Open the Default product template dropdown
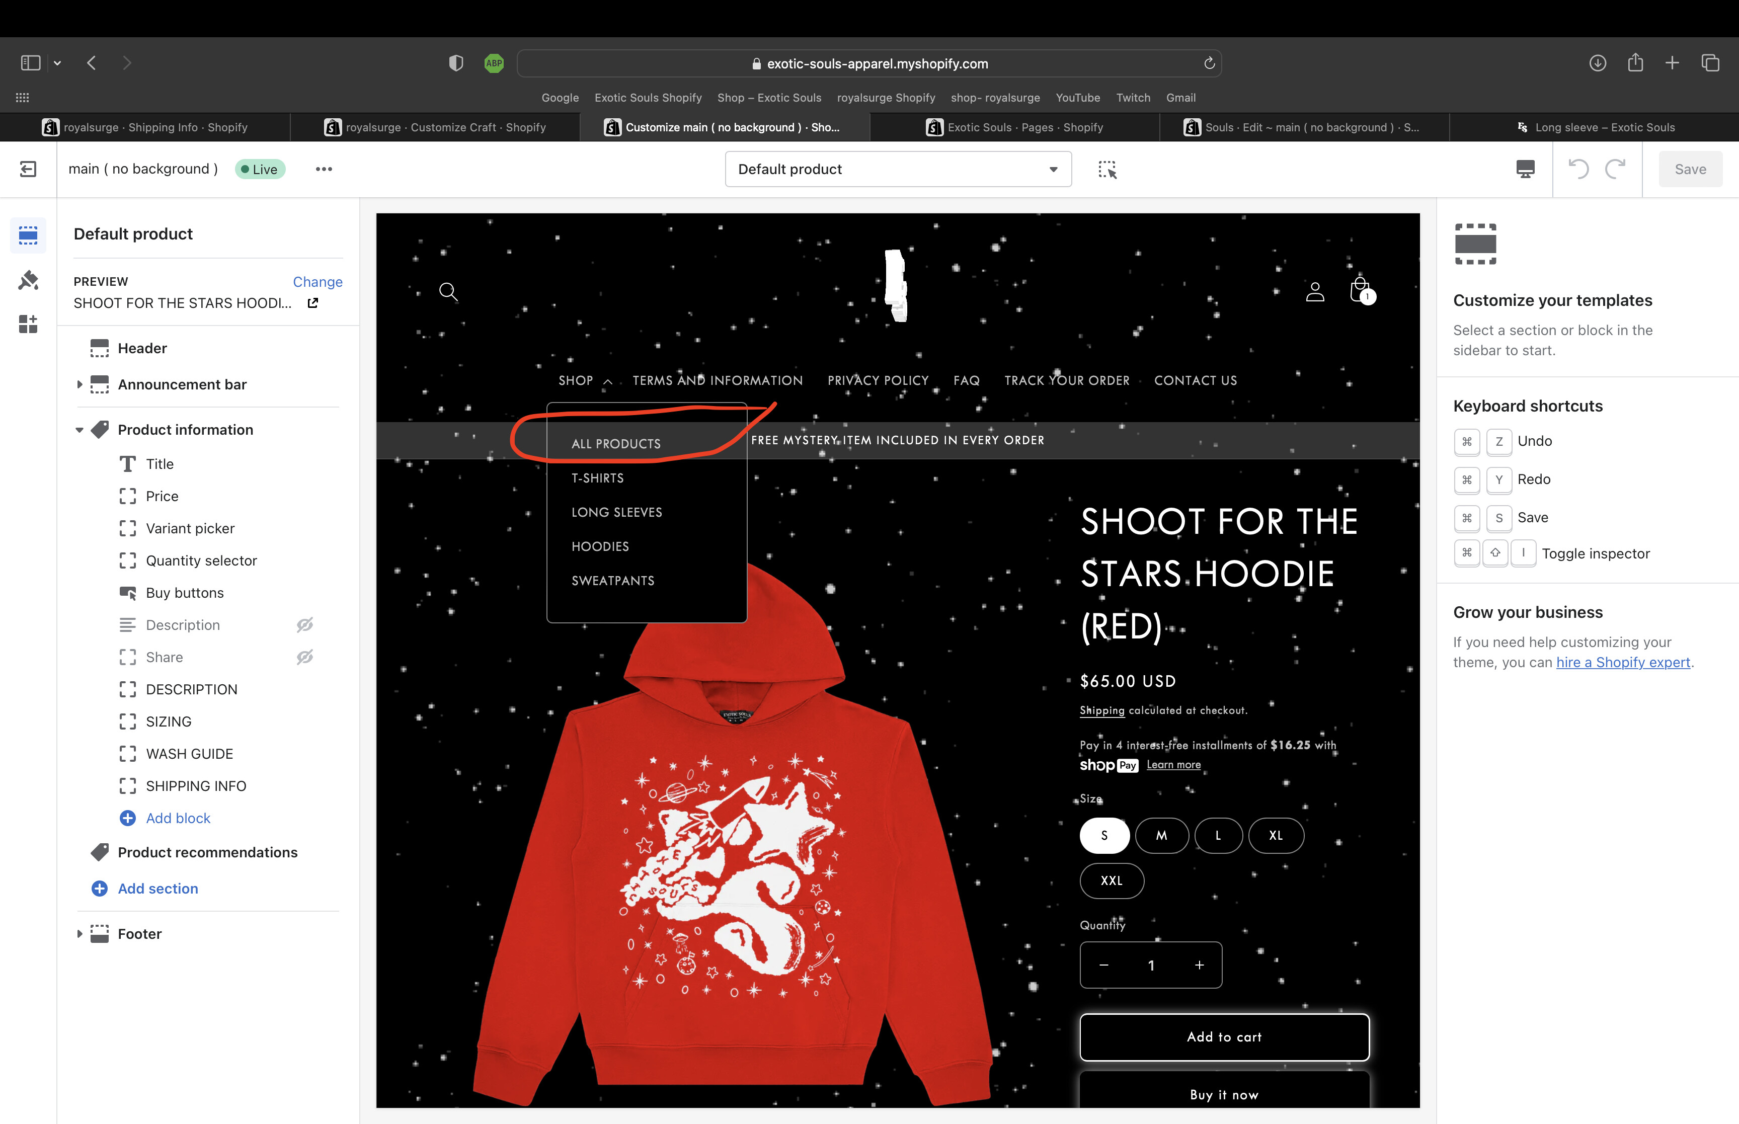 coord(898,170)
